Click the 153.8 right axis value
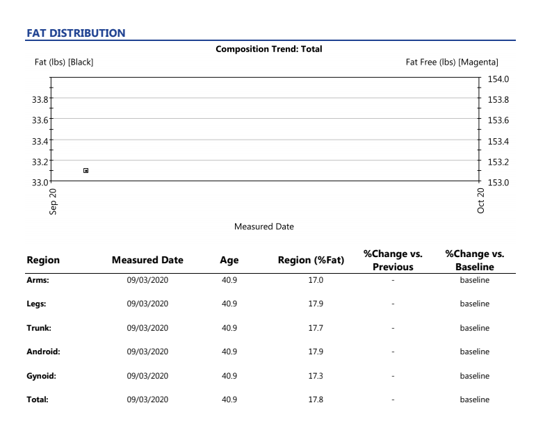The image size is (536, 437). tap(498, 100)
